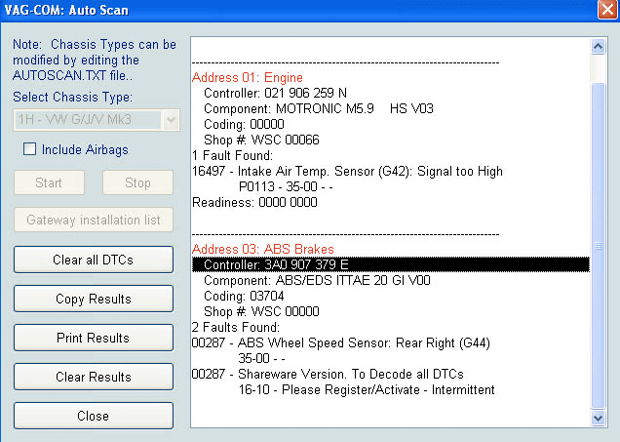The width and height of the screenshot is (620, 442).
Task: Click the Start scan button
Action: coord(49,182)
